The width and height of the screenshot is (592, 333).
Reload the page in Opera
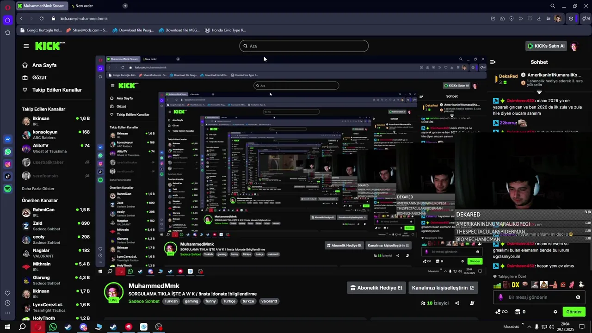(42, 18)
